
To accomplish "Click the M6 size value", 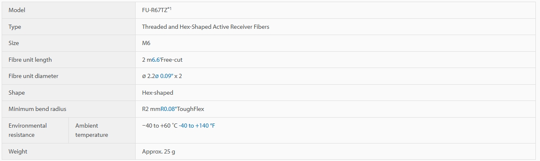I will point(146,43).
